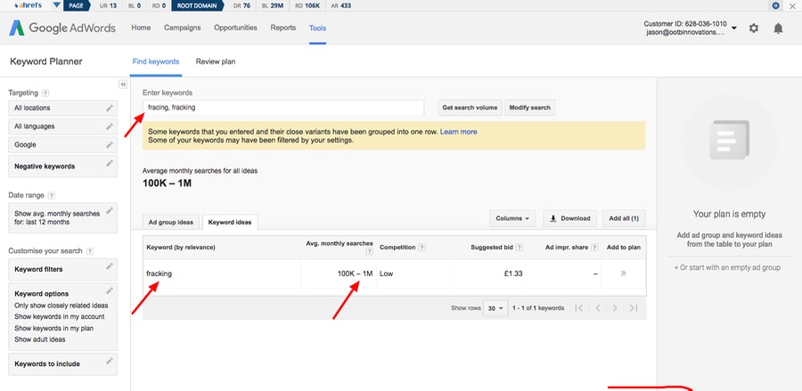Edit Google network pencil icon
This screenshot has height=391, width=802.
110,144
